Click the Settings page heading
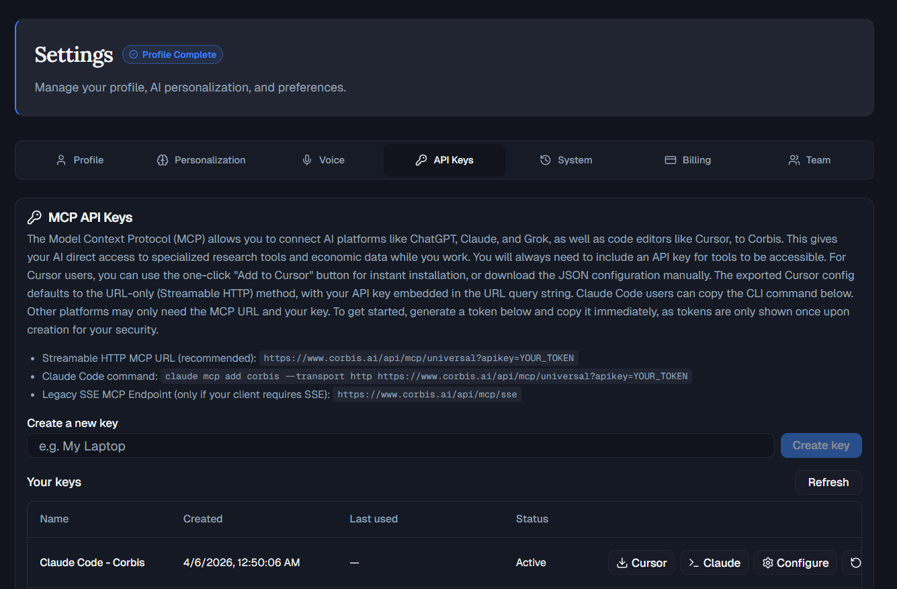The image size is (897, 589). (74, 54)
